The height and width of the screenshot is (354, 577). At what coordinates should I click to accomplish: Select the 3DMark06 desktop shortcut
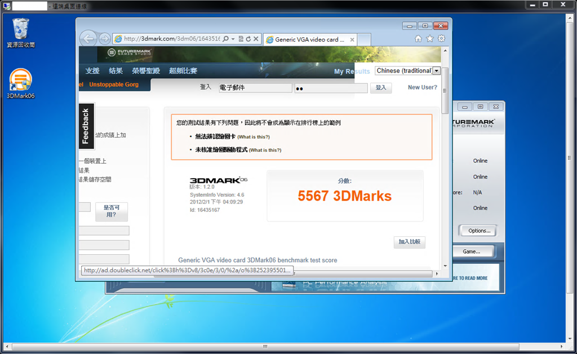21,84
